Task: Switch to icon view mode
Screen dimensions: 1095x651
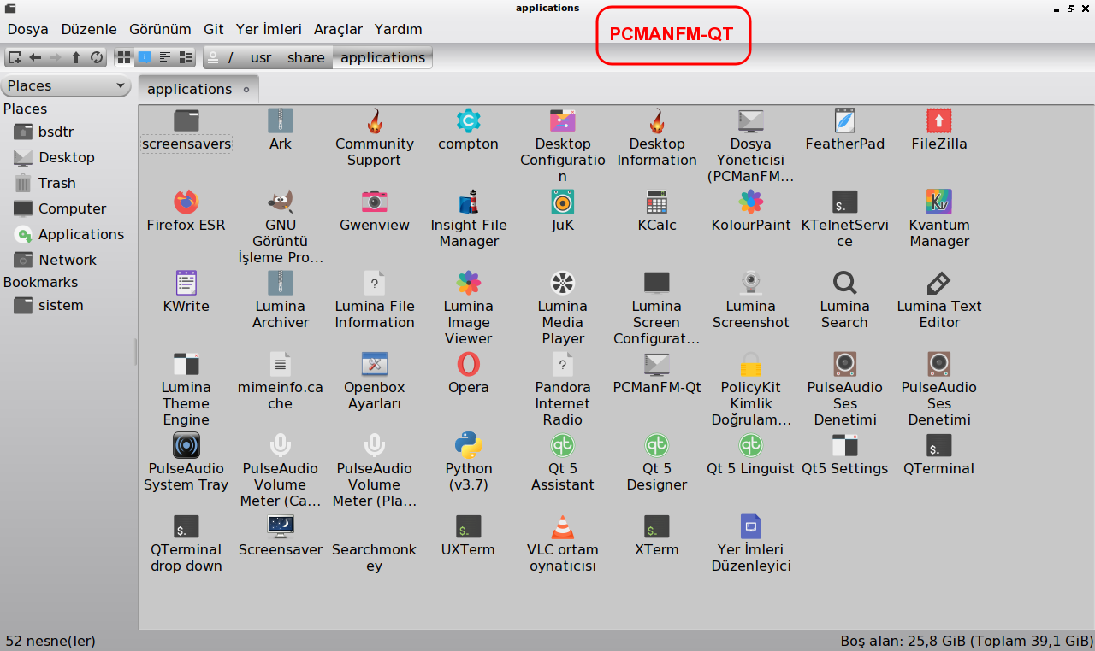Action: [x=124, y=57]
